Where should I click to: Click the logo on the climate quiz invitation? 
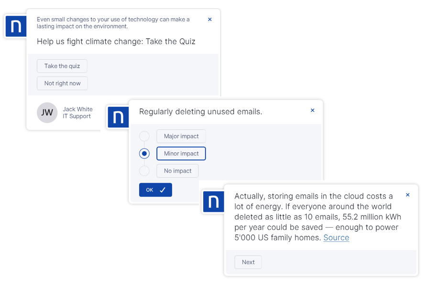tap(16, 27)
